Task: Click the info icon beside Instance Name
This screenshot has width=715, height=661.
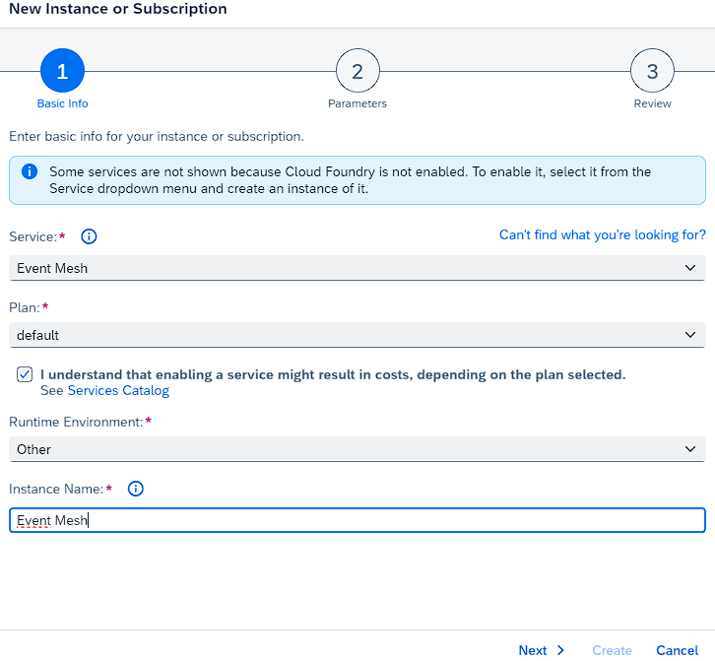Action: pos(136,489)
